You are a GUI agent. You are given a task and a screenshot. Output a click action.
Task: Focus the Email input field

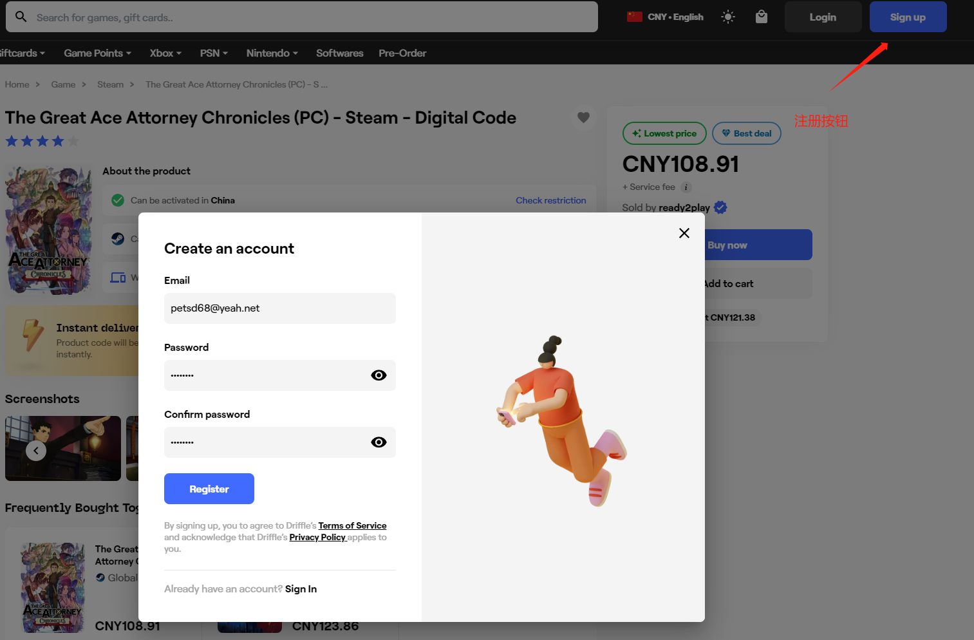tap(280, 308)
